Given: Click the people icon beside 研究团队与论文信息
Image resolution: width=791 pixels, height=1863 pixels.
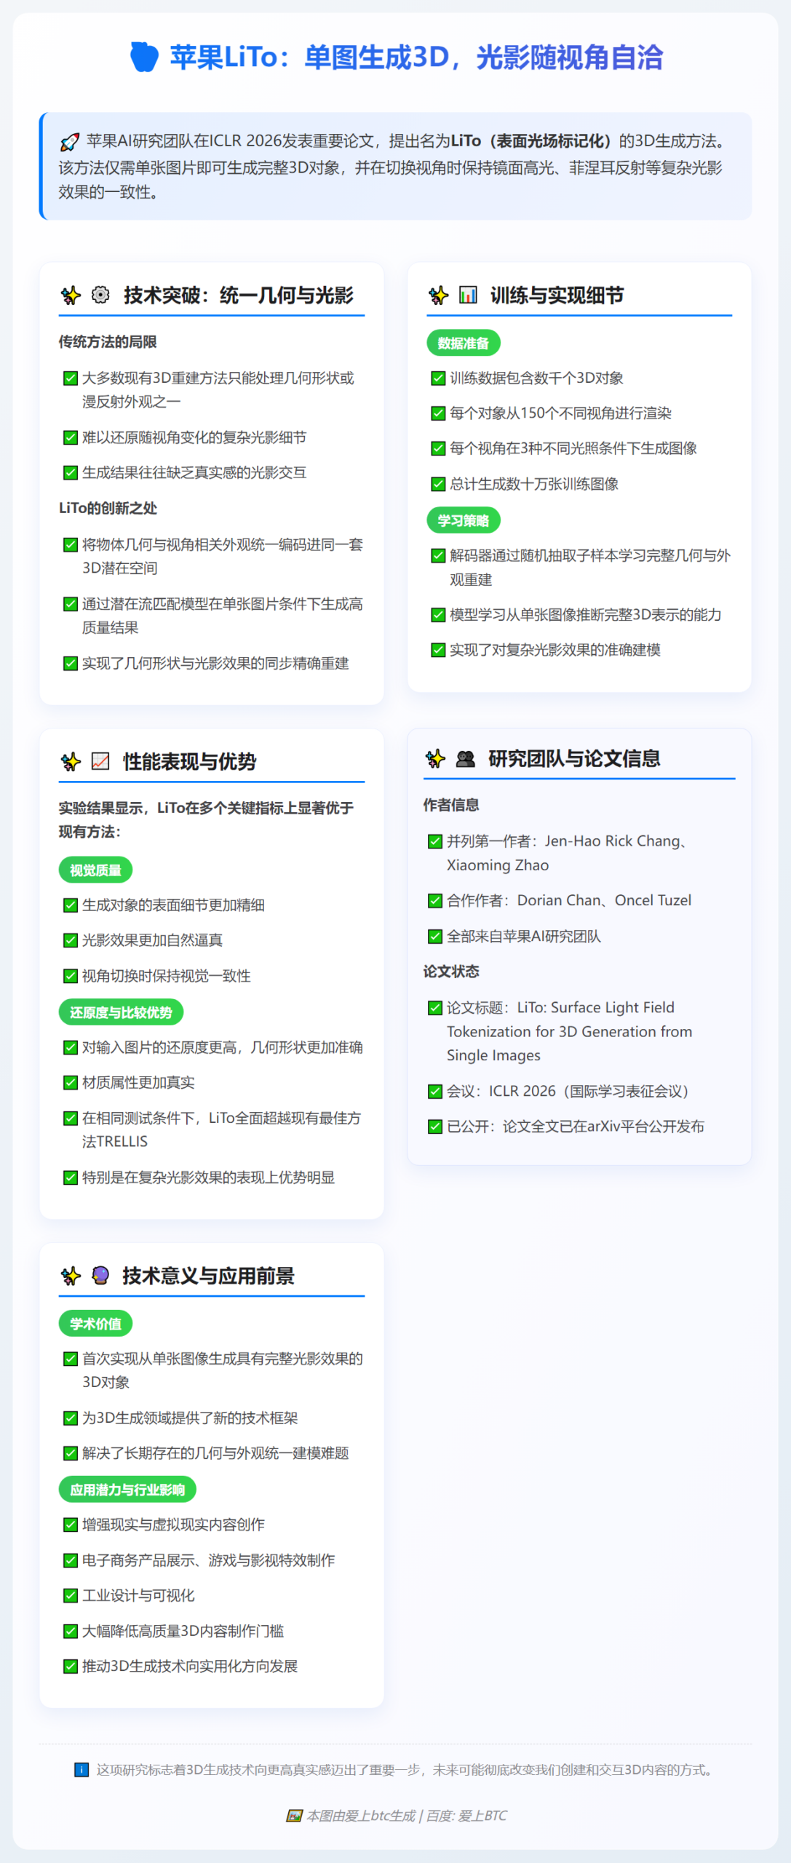Looking at the screenshot, I should coord(465,758).
